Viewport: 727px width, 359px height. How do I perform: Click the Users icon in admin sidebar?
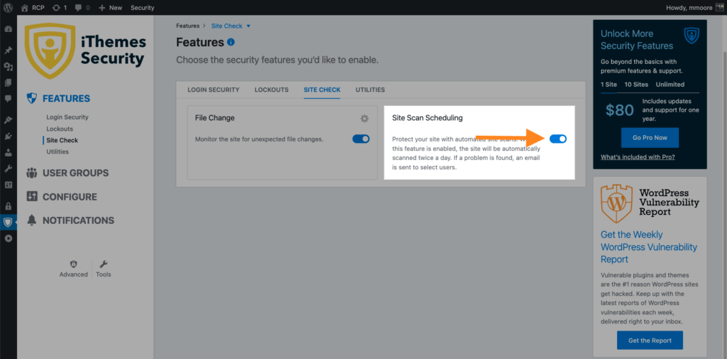(x=8, y=152)
